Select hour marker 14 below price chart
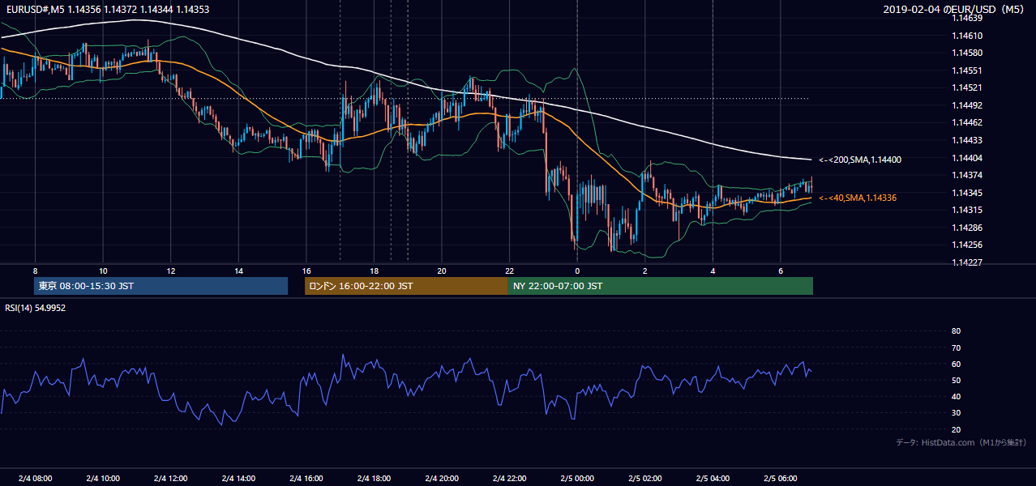 click(238, 271)
